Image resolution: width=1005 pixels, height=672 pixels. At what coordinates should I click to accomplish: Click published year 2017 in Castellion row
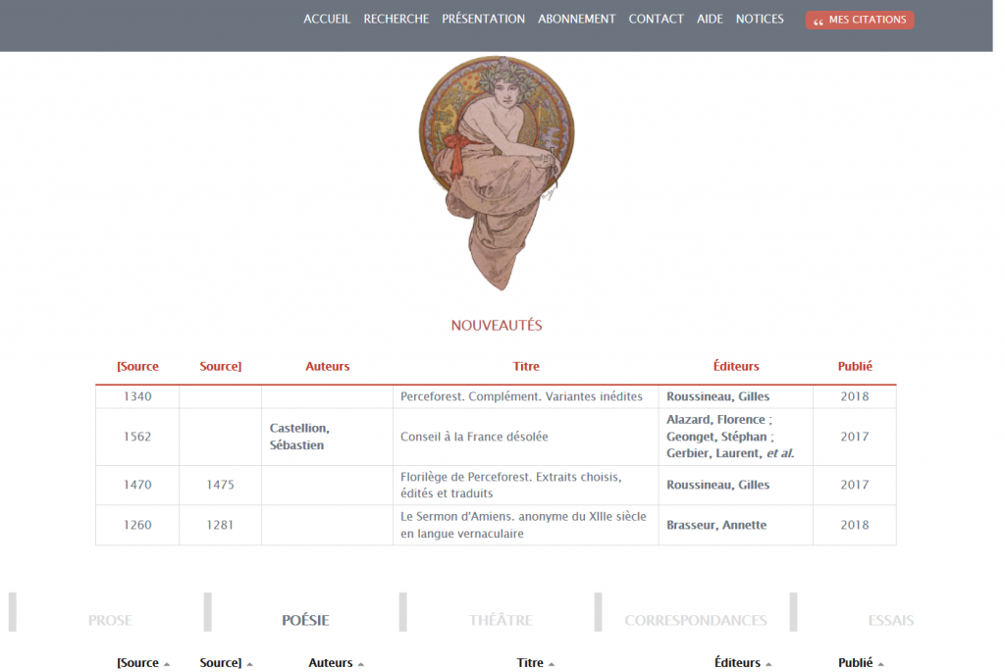[855, 437]
